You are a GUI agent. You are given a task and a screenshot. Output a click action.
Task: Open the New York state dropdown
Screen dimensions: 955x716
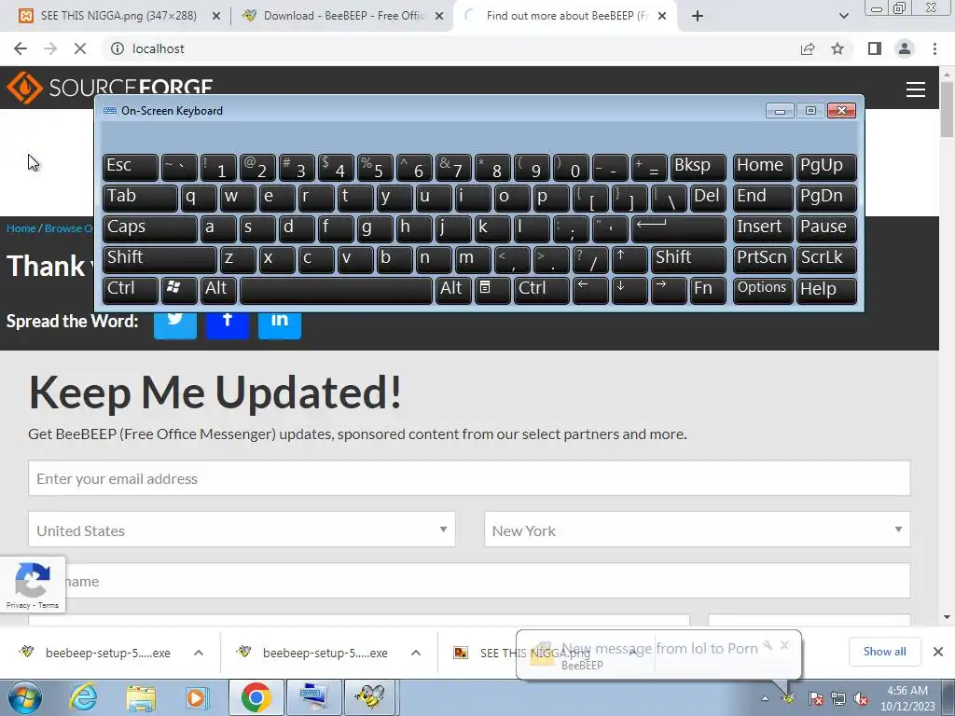tap(698, 530)
